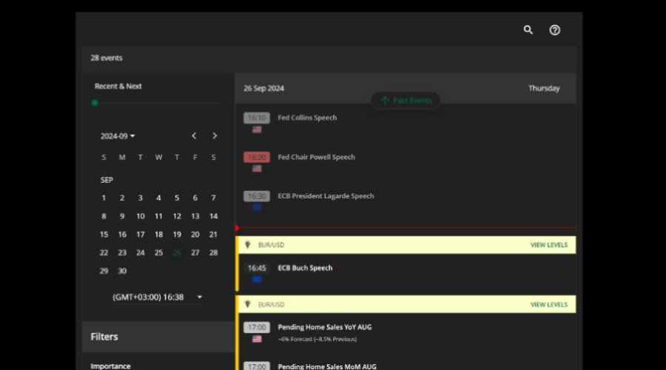Click the US flag under Fed Collins Speech

257,129
